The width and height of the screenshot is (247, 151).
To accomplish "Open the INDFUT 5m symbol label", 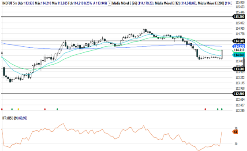I will click(9, 3).
